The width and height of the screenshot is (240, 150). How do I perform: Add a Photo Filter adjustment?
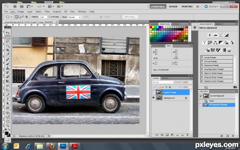tap(226, 42)
